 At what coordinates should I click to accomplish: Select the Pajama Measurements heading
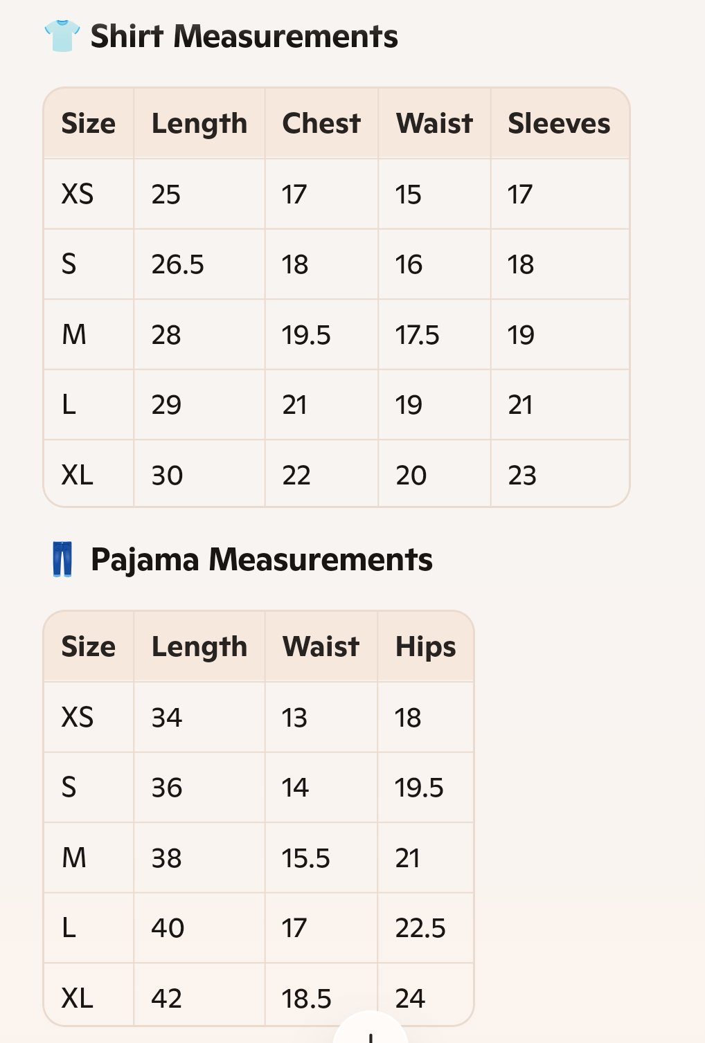pyautogui.click(x=262, y=559)
